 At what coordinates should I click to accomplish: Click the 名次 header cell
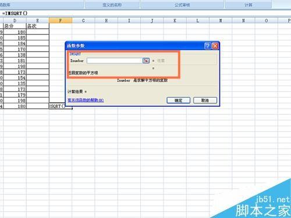coord(38,26)
